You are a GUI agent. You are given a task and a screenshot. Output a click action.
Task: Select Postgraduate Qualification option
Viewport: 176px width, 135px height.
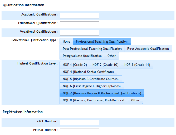[82, 56]
